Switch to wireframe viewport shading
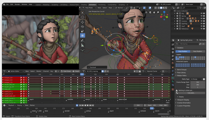 click(x=159, y=8)
